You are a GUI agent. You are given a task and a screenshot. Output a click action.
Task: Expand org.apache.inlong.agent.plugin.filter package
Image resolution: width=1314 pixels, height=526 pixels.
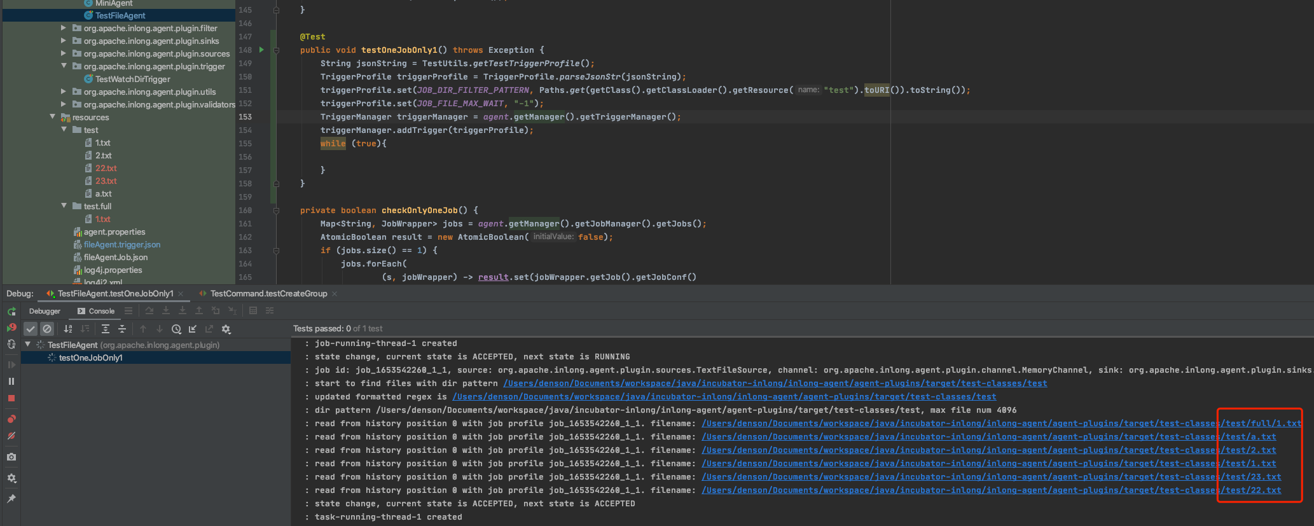pyautogui.click(x=63, y=28)
